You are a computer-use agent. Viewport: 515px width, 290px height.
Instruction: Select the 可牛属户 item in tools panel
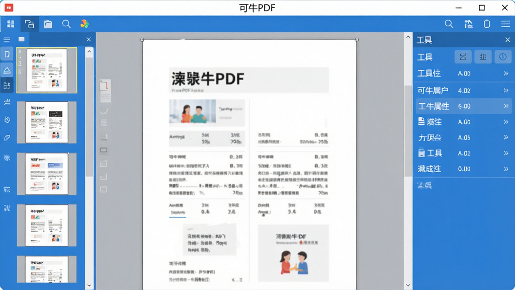(x=433, y=91)
